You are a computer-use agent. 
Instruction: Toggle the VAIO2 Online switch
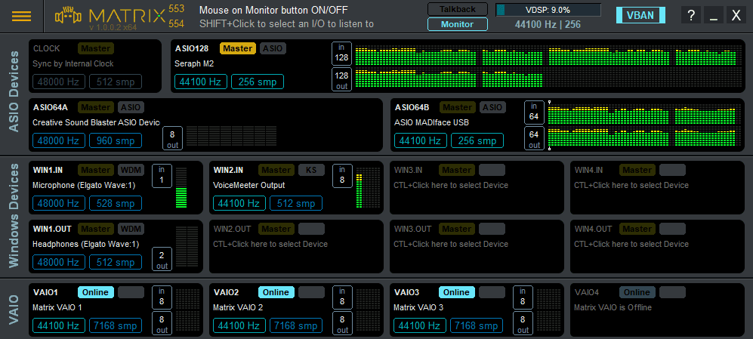[276, 292]
